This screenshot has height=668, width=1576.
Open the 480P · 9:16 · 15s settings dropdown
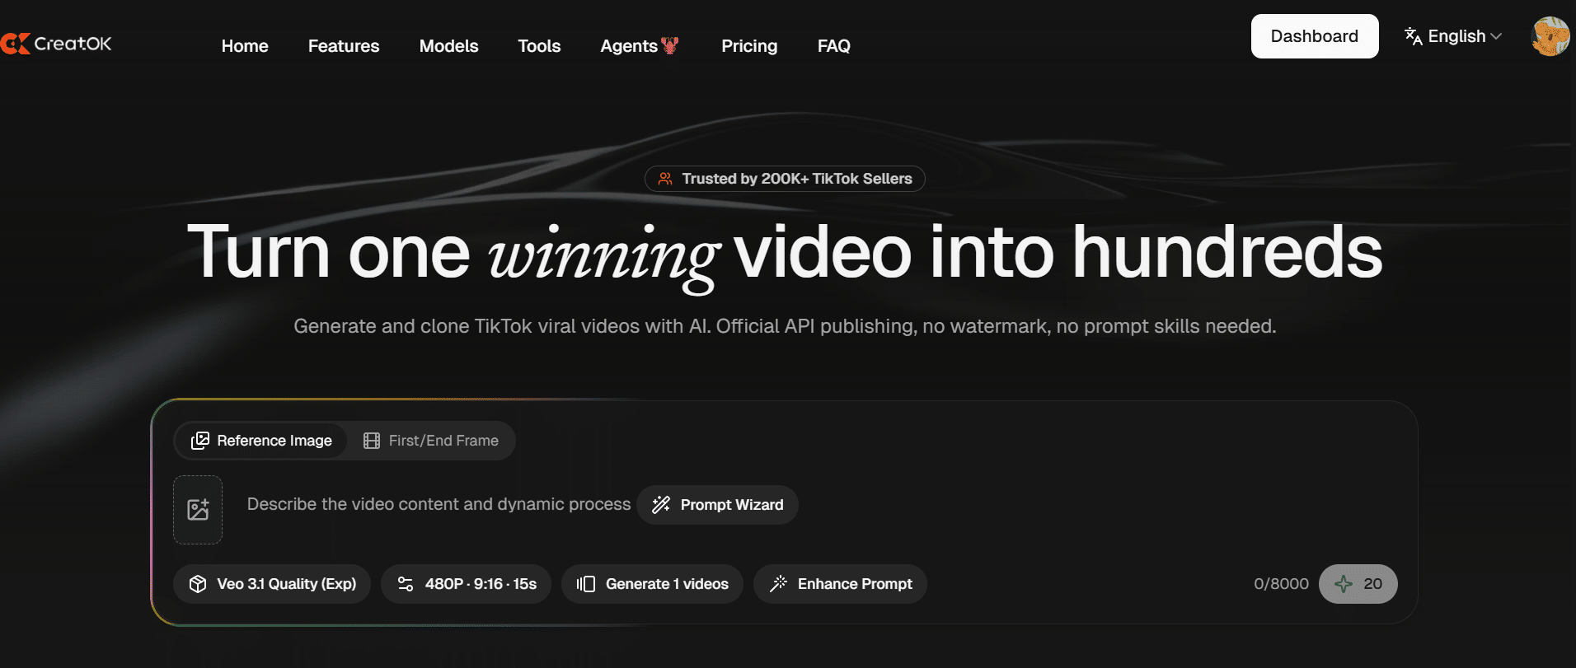click(466, 584)
